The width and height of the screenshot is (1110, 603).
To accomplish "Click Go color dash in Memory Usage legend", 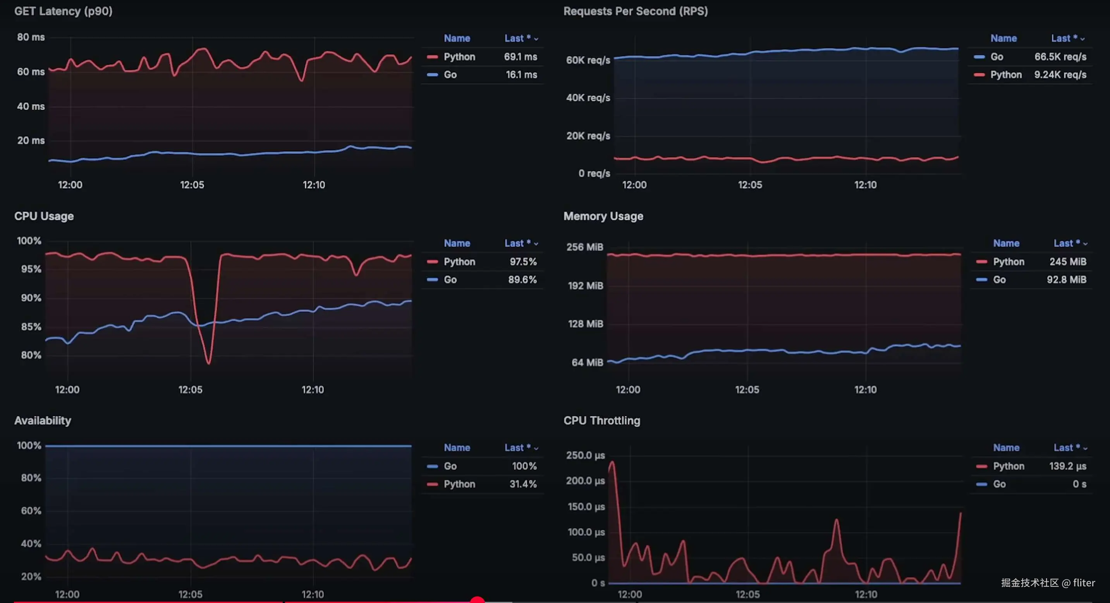I will coord(981,280).
